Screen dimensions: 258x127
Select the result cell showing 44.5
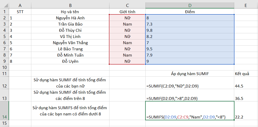tap(245, 86)
